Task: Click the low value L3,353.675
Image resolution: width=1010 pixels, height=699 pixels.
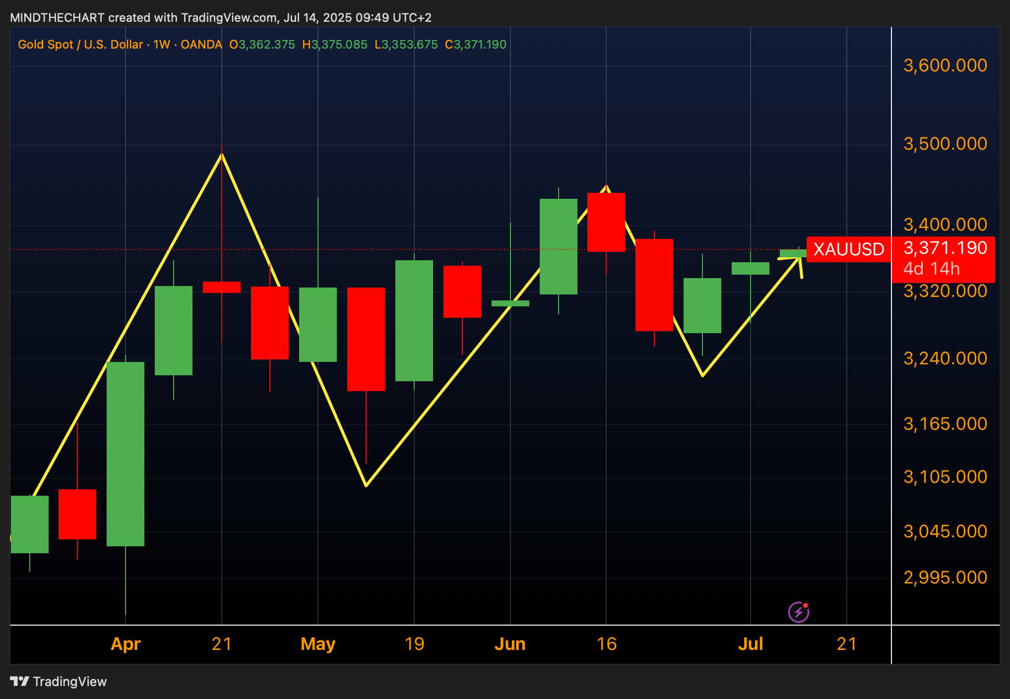Action: (x=406, y=45)
